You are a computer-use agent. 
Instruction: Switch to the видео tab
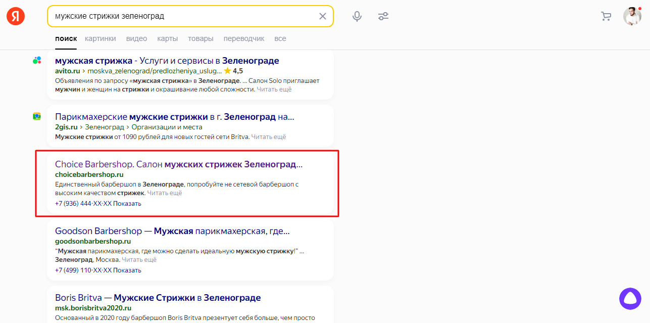[136, 38]
